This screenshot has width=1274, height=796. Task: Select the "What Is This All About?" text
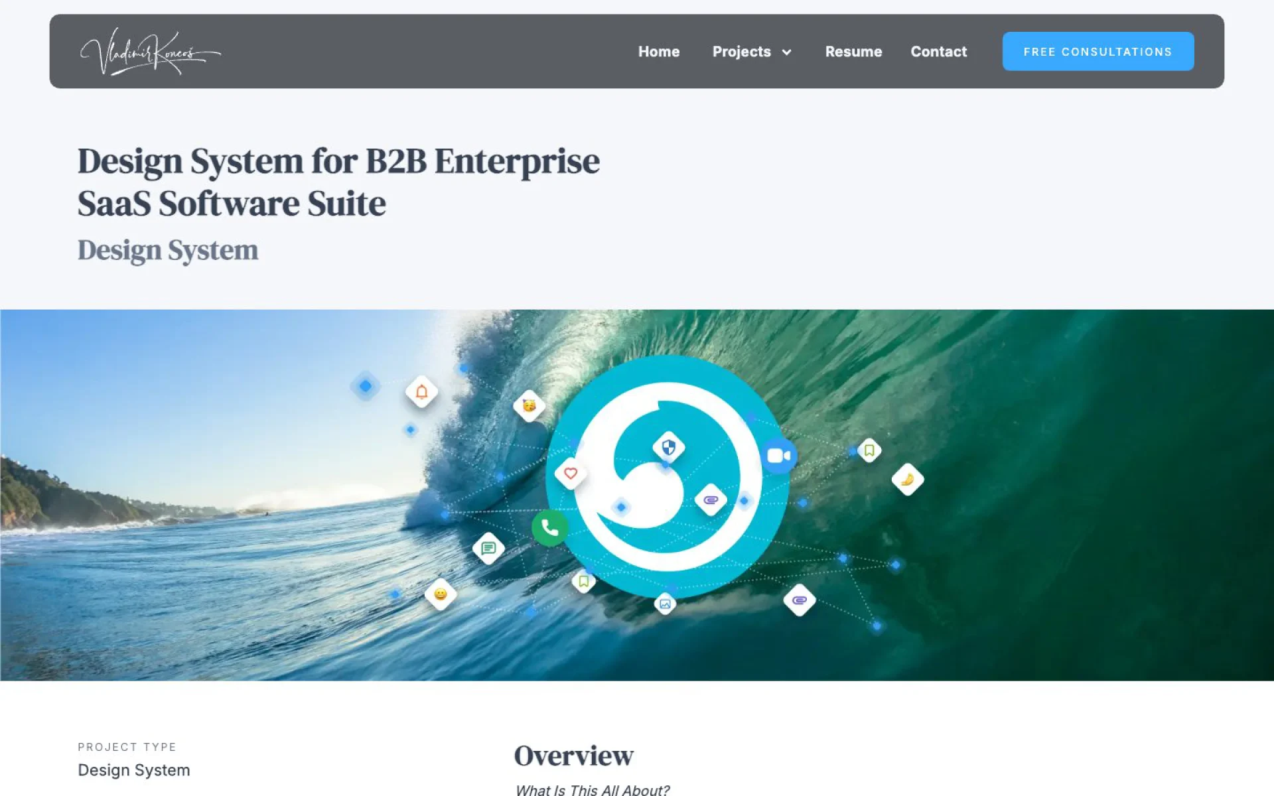(x=592, y=789)
